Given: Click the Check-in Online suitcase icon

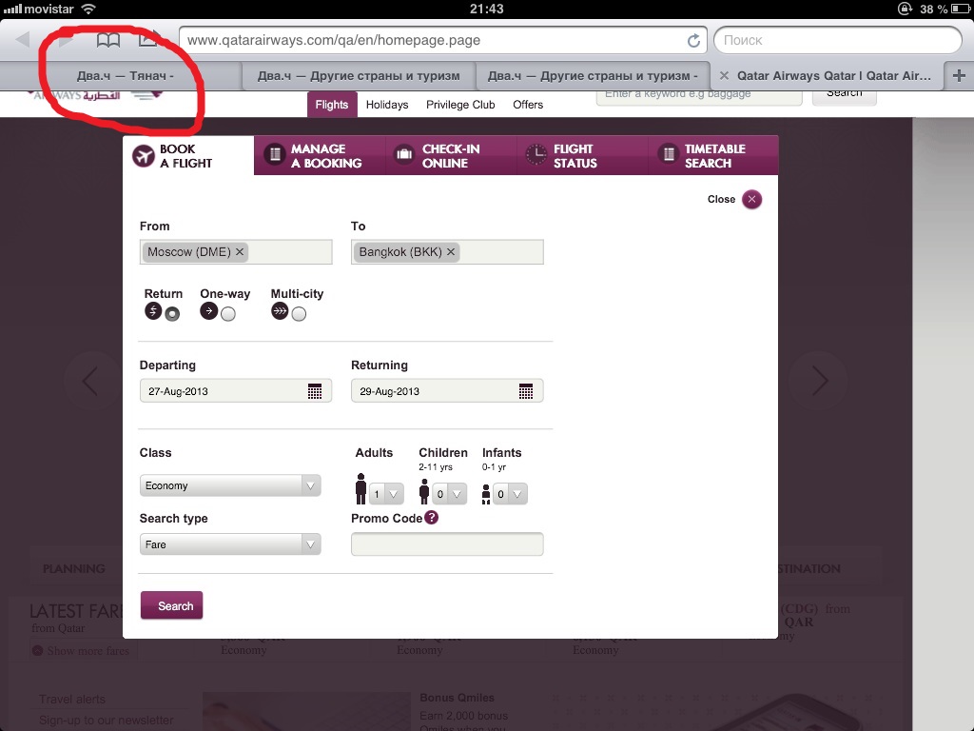Looking at the screenshot, I should (x=404, y=154).
